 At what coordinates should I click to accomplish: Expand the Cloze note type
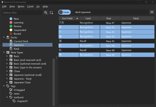(7, 71)
